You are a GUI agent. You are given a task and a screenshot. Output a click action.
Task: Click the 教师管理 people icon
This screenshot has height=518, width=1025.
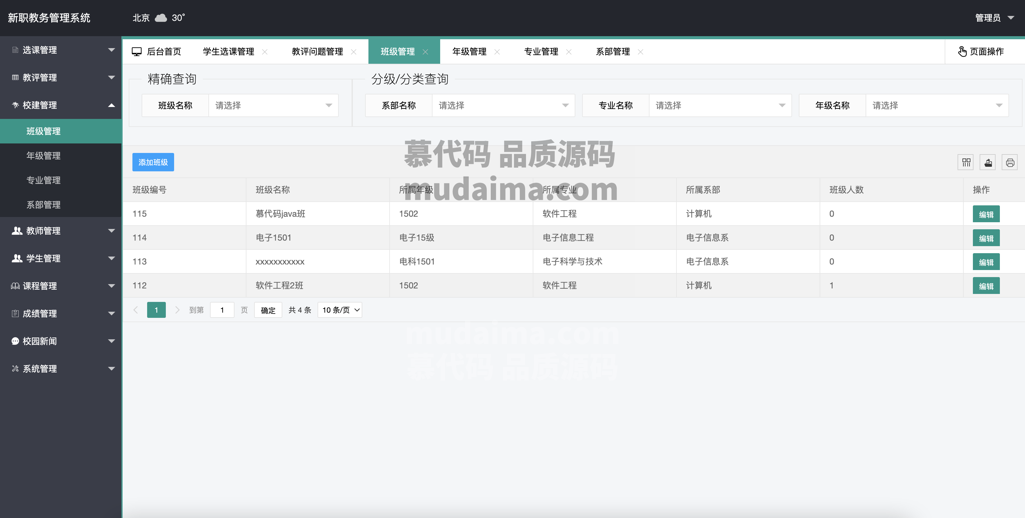click(17, 231)
